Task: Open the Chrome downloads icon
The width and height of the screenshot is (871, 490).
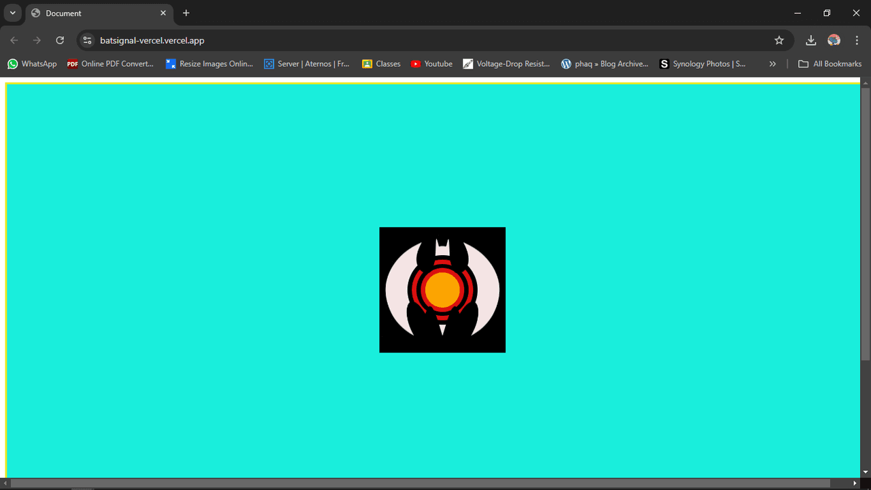Action: pos(810,40)
